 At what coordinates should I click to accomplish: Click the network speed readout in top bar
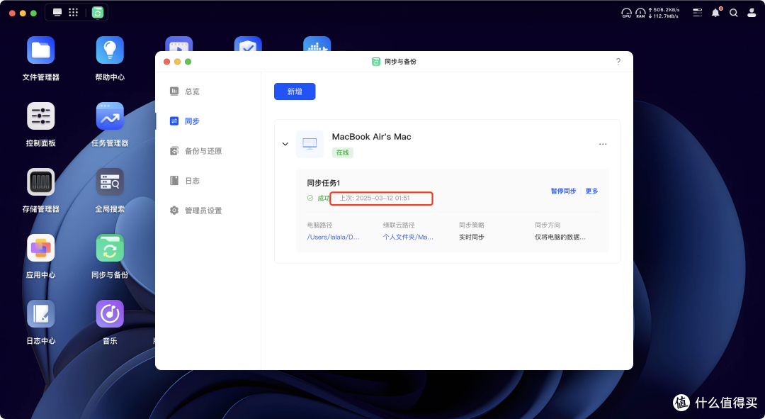(664, 13)
